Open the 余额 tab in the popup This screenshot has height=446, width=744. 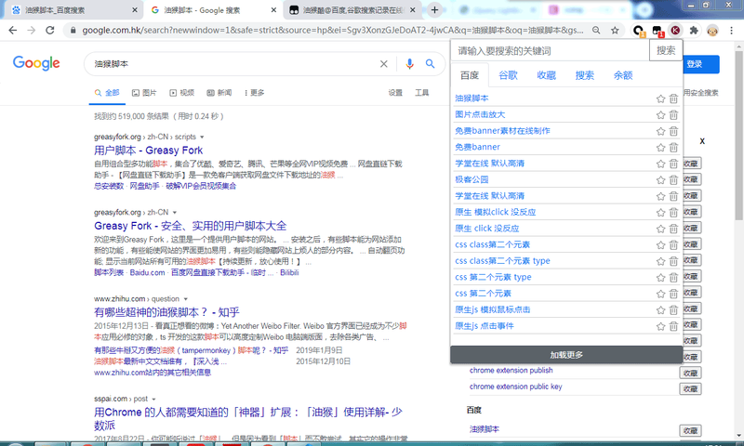(623, 75)
